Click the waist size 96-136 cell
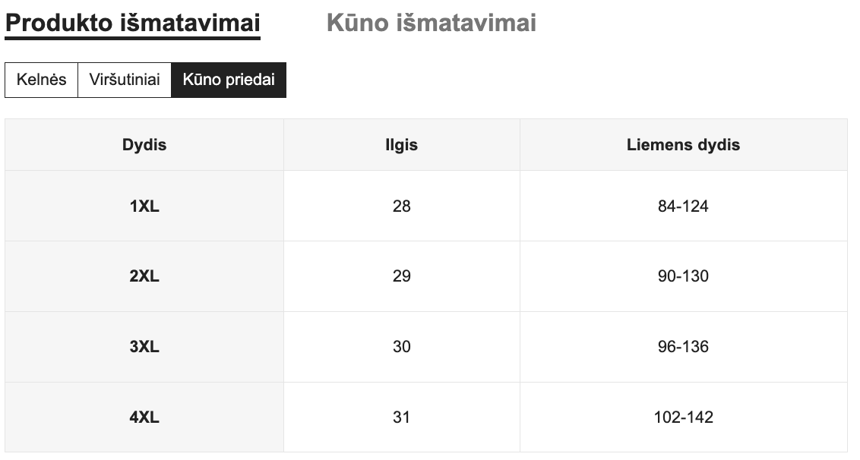This screenshot has width=860, height=460. point(683,347)
